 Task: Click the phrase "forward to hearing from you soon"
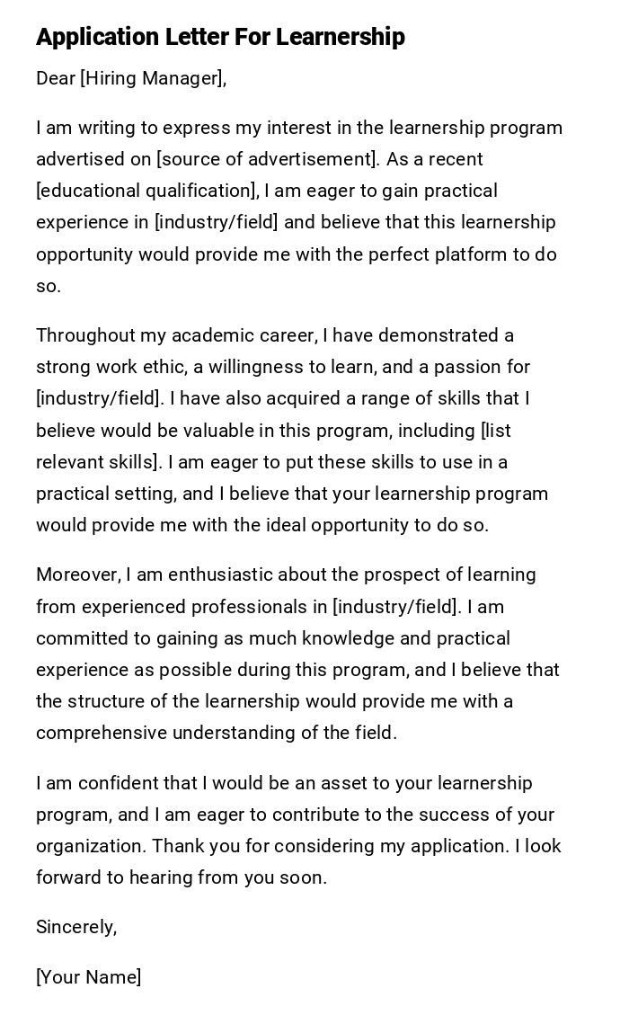coord(180,877)
